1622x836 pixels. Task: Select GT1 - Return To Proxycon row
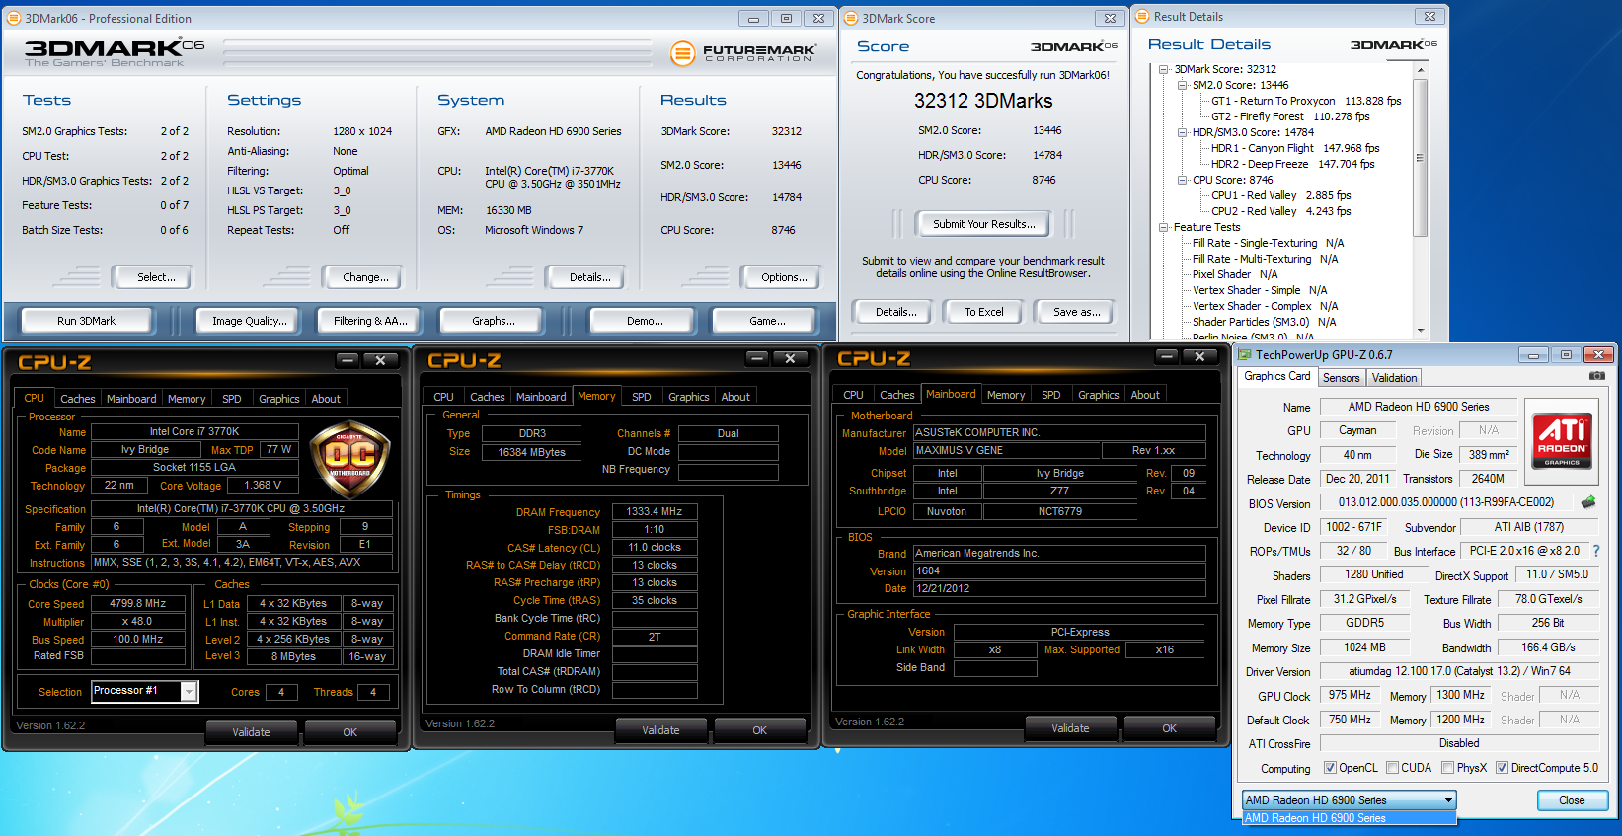(x=1306, y=101)
